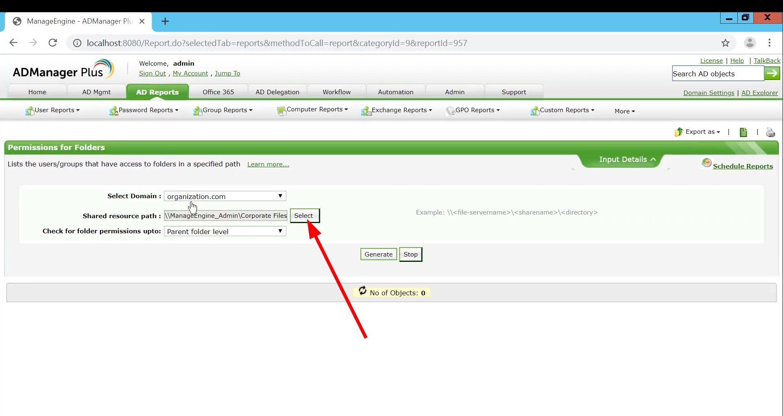
Task: Open the browser profile avatar
Action: coord(750,43)
